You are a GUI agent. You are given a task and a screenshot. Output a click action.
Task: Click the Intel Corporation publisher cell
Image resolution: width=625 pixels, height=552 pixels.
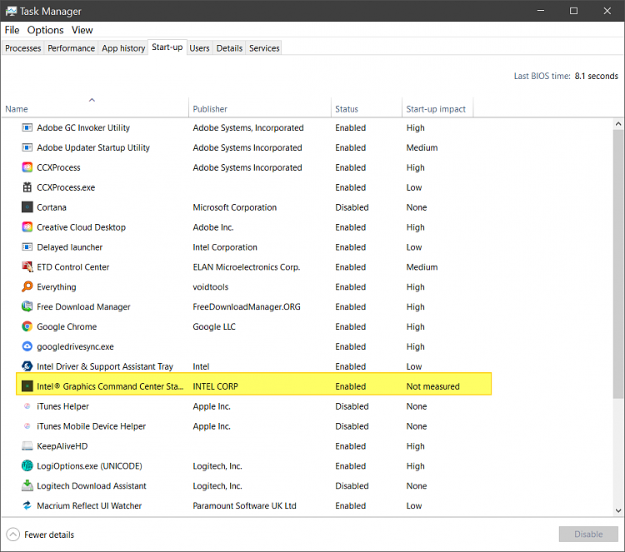[x=225, y=247]
